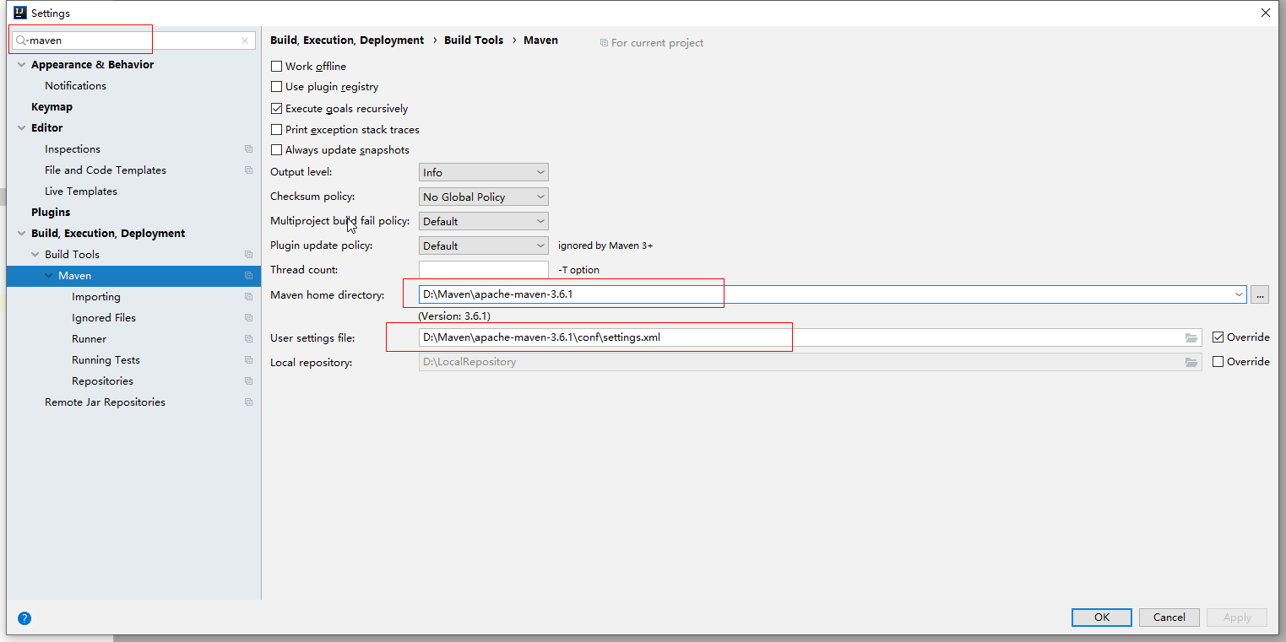Click project-level icon beside File and Code Templates
Image resolution: width=1286 pixels, height=642 pixels.
[248, 170]
